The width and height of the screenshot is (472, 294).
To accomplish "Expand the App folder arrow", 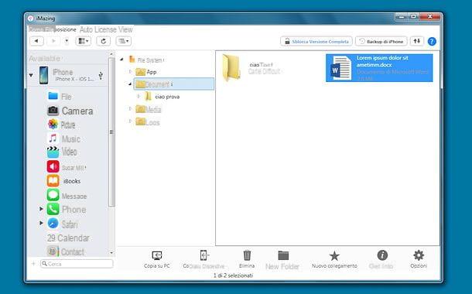I will coord(130,72).
